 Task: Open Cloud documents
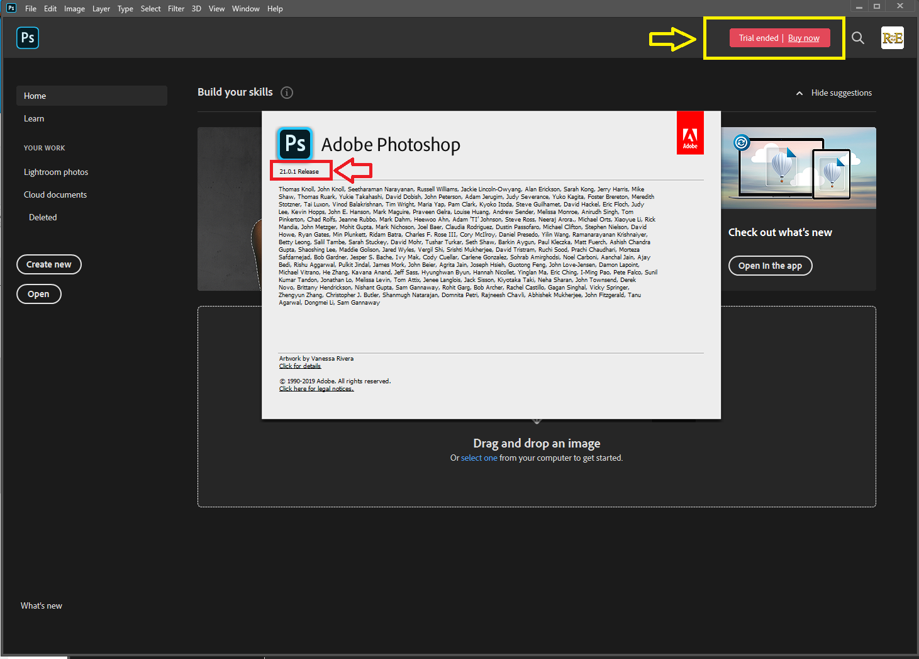[55, 194]
